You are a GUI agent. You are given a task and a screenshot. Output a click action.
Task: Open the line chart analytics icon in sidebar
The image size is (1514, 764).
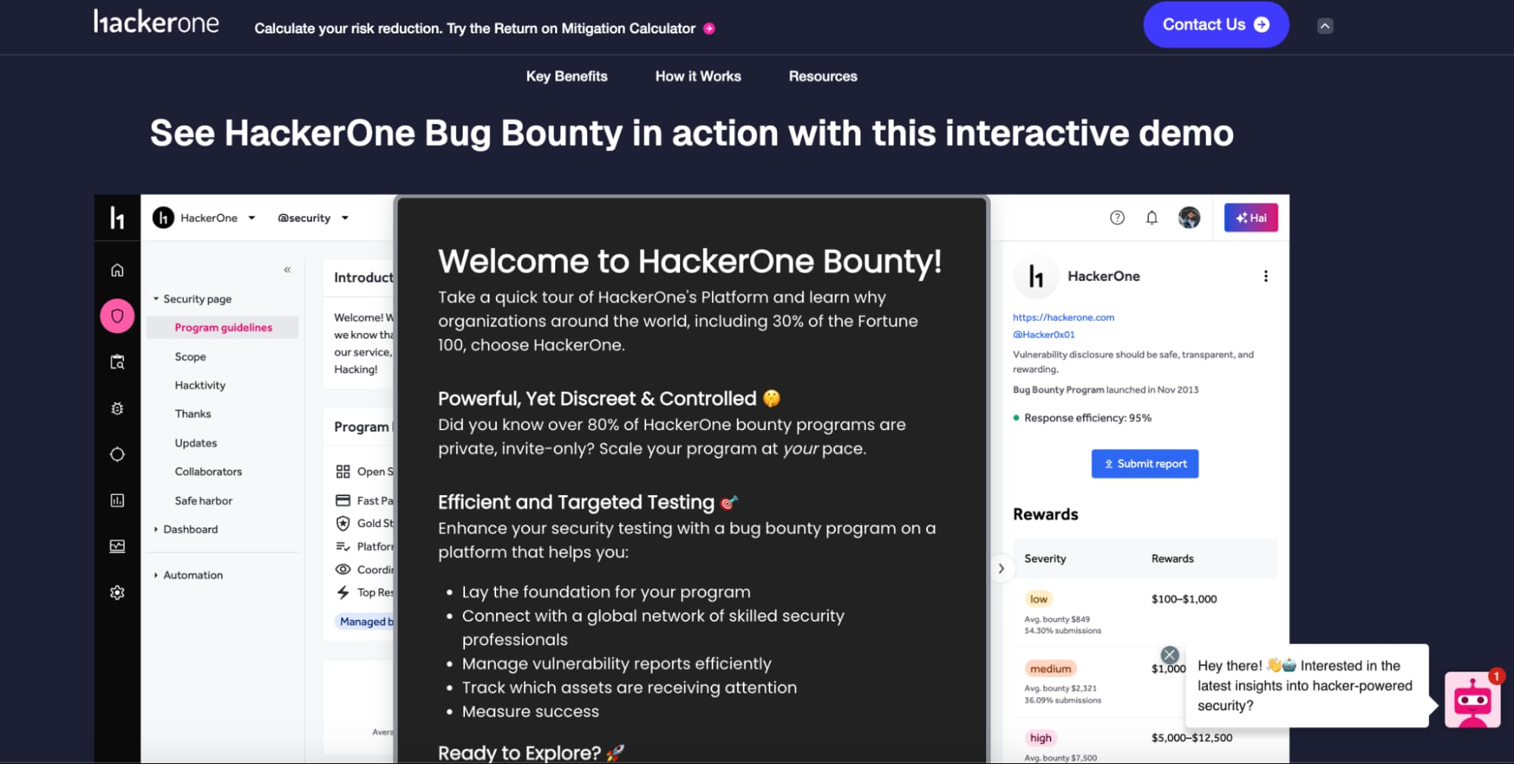tap(117, 546)
